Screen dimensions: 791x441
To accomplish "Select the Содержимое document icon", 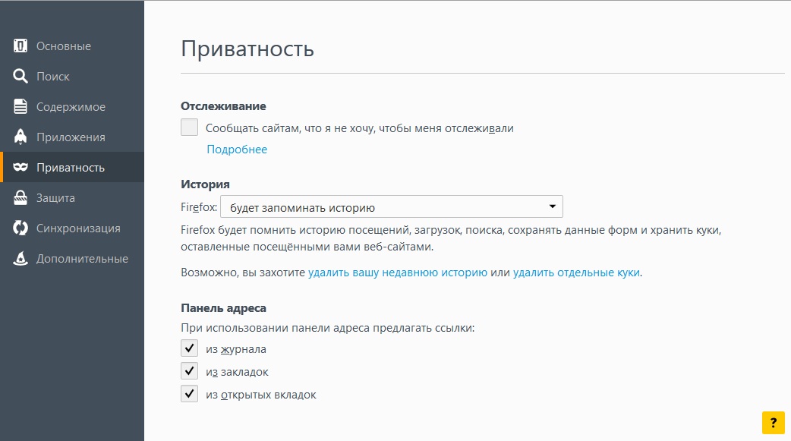I will pyautogui.click(x=20, y=106).
